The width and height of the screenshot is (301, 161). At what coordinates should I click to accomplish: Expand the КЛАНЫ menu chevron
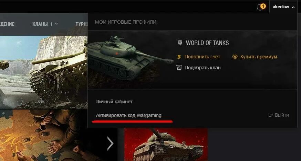(x=56, y=24)
